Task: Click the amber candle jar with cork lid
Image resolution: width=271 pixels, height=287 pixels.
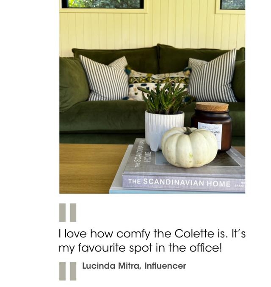Action: click(212, 126)
